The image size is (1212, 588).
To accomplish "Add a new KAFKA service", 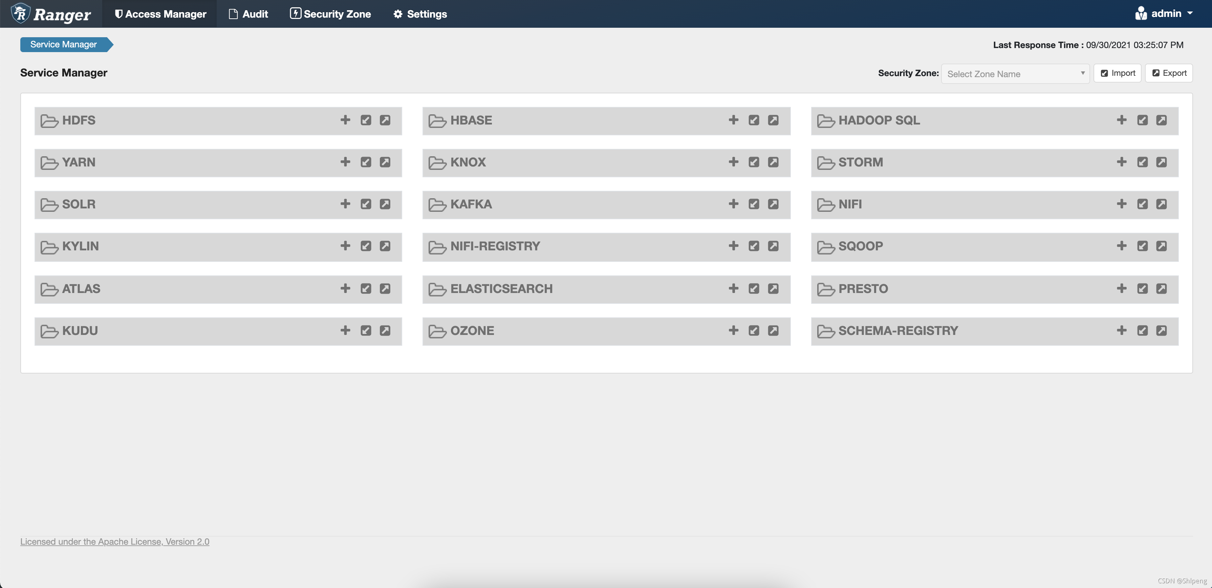I will [x=733, y=204].
